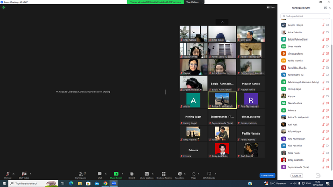Viewport: 333px width, 187px height.
Task: Click Arqom Hidayat in the participants list
Action: pos(296,25)
